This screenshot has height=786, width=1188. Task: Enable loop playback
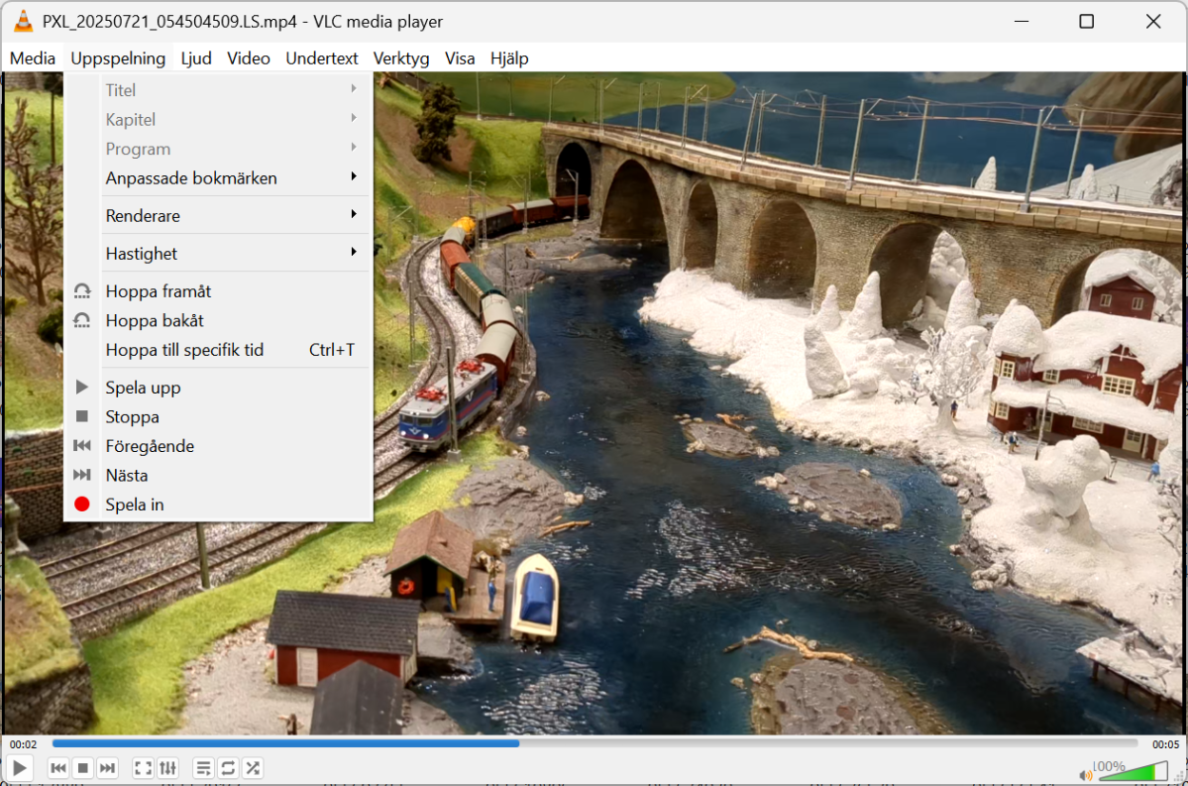pyautogui.click(x=227, y=767)
